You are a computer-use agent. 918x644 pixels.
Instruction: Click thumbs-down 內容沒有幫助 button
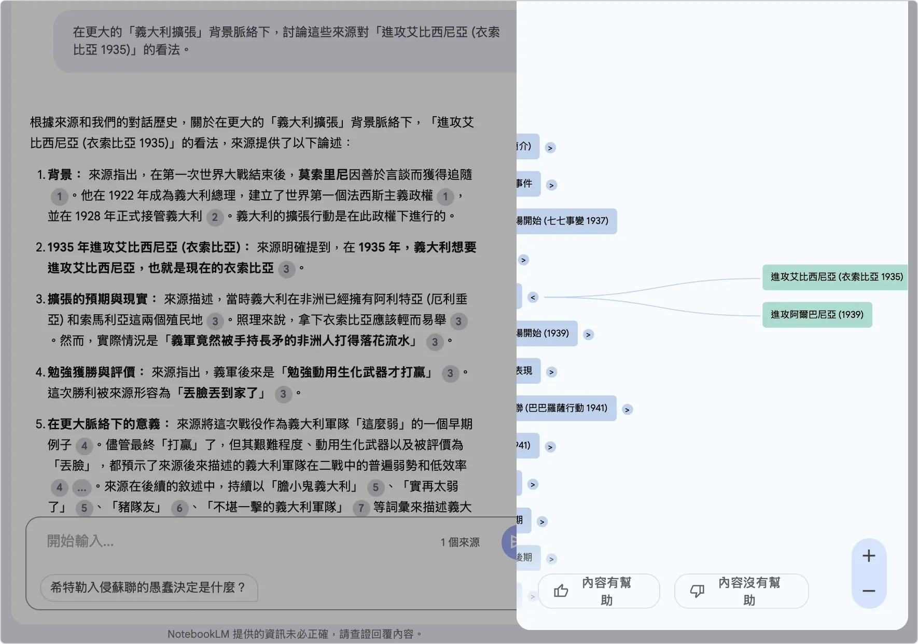point(742,591)
